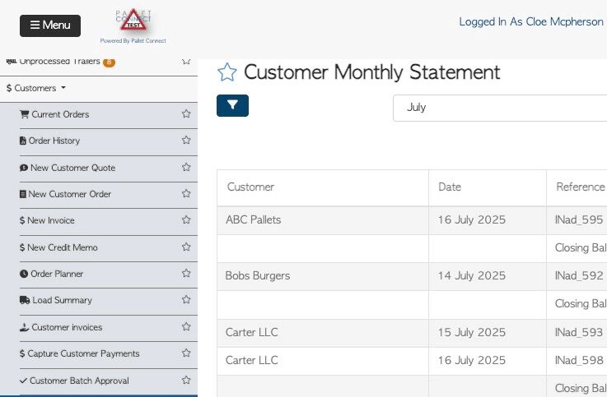Open Capture Customer Payments
The height and width of the screenshot is (397, 607).
click(83, 353)
